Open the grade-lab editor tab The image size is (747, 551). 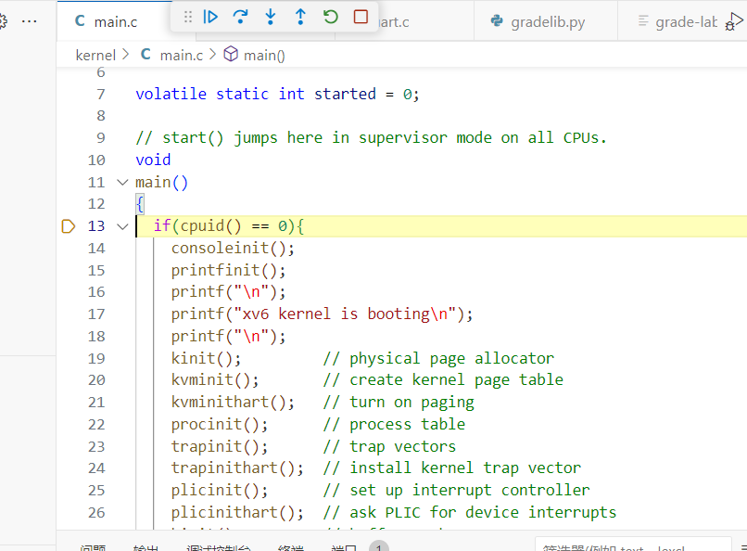(x=685, y=21)
